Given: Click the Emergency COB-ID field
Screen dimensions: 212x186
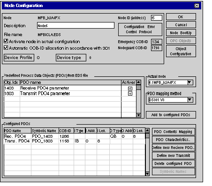Looking at the screenshot, I should point(157,42).
